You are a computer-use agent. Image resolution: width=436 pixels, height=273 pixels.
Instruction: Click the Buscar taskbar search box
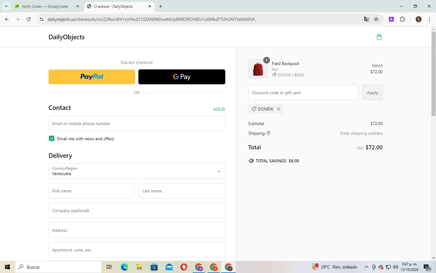58,267
